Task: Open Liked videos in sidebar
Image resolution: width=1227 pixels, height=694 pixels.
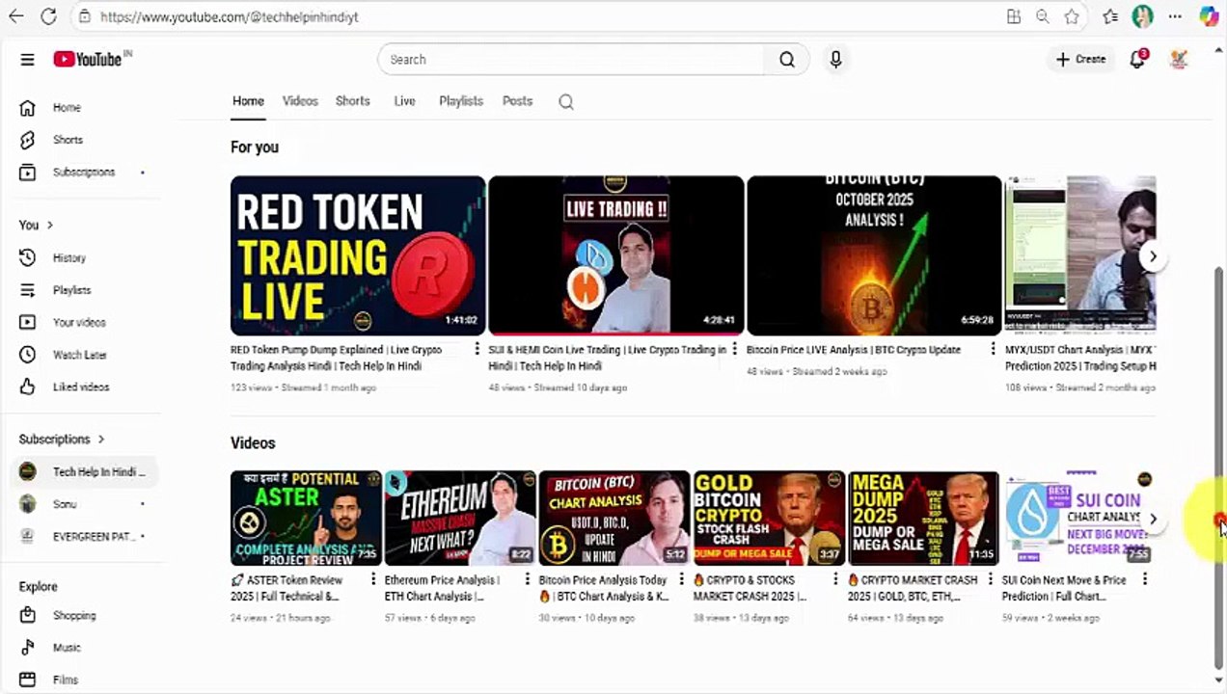Action: click(83, 387)
